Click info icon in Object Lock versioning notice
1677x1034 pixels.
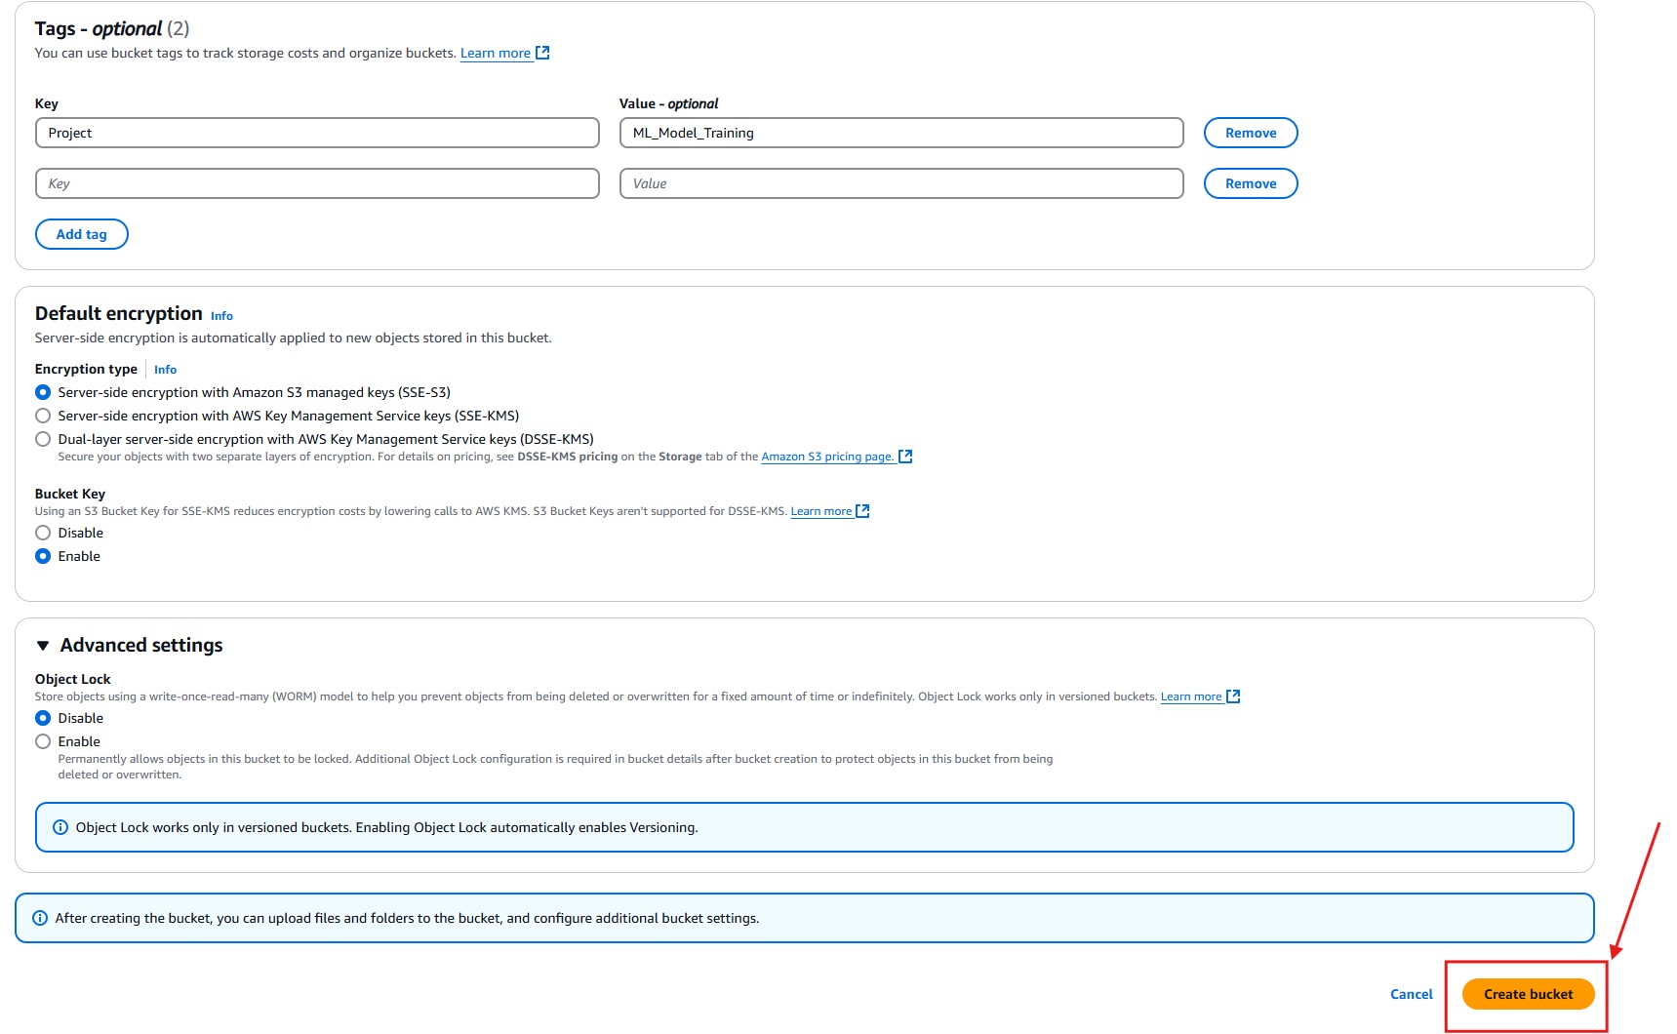(60, 827)
